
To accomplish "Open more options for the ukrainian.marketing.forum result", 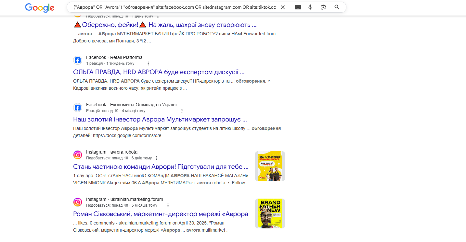I will coord(168,205).
